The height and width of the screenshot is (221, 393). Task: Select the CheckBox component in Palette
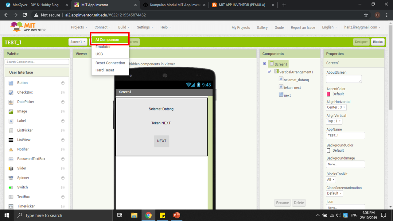click(x=25, y=92)
